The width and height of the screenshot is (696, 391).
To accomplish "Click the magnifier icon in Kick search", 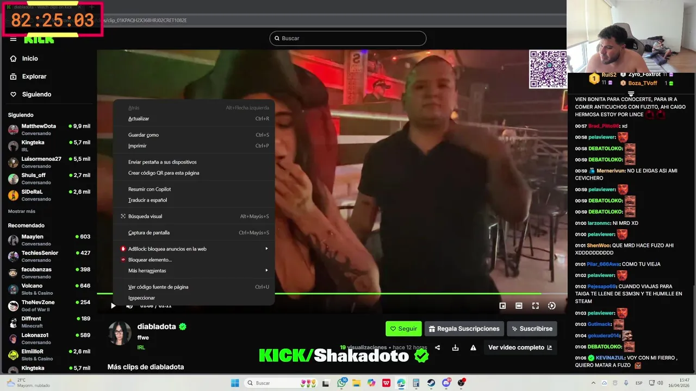I will [277, 39].
